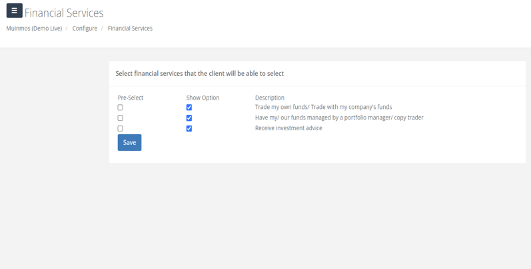This screenshot has width=531, height=269.
Task: Click the Show Option column header
Action: point(203,98)
